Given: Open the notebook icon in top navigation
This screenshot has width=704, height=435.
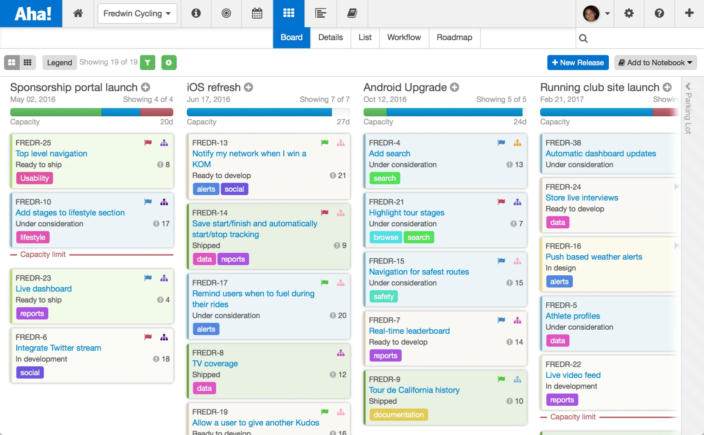Looking at the screenshot, I should tap(352, 13).
